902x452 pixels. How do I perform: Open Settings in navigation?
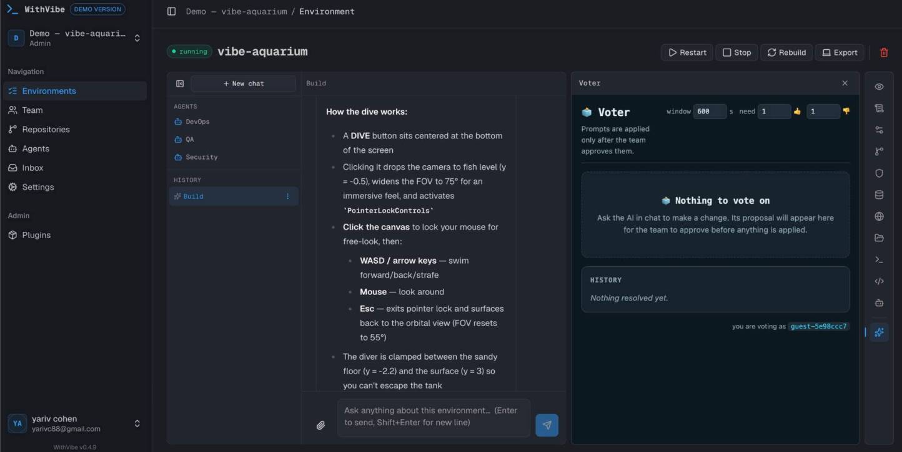click(75, 187)
